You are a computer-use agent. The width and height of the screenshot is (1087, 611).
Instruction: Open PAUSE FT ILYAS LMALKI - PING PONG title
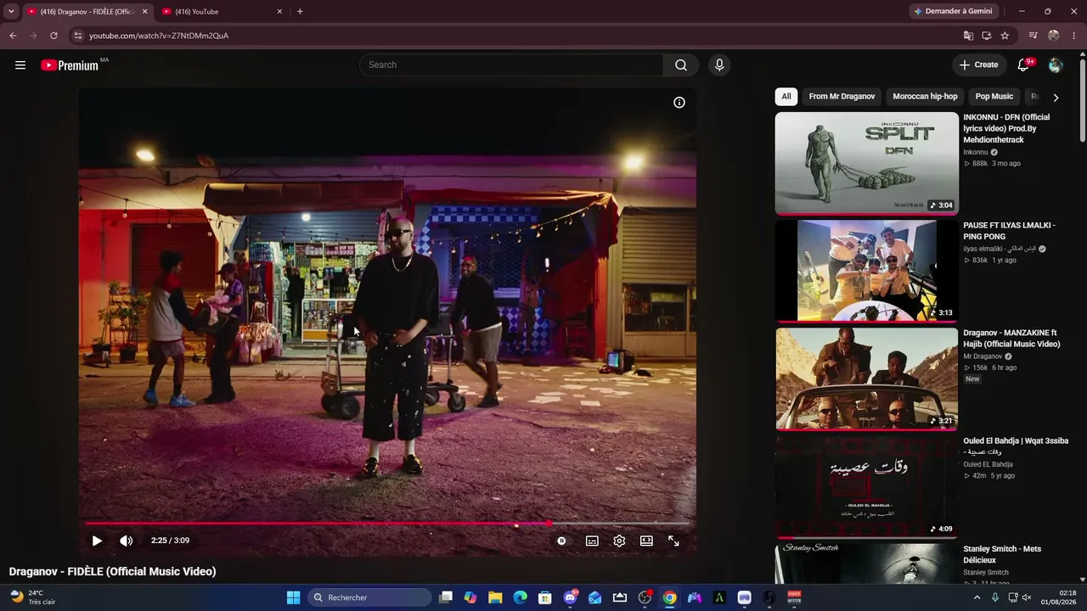point(1009,231)
